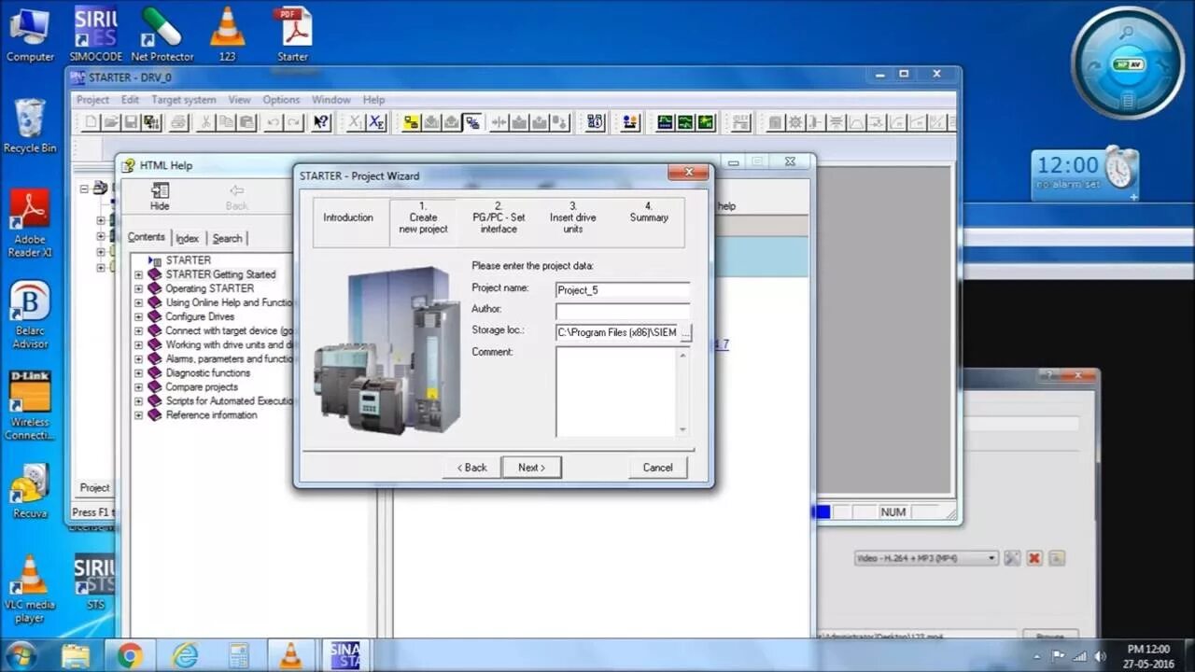Viewport: 1195px width, 672px height.
Task: Expand STARTER Getting Started help topic
Action: tap(139, 274)
